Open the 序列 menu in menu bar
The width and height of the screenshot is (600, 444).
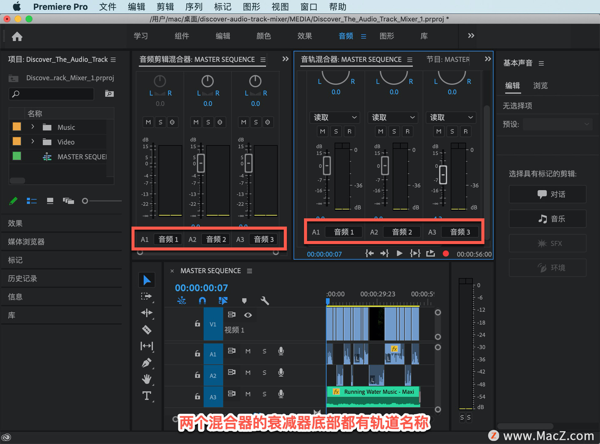click(x=194, y=7)
